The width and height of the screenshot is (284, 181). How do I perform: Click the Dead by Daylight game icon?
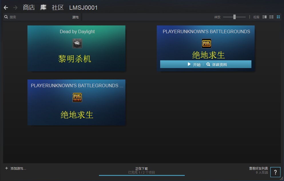click(77, 43)
